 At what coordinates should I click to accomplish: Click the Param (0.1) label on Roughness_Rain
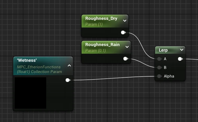pos(95,50)
